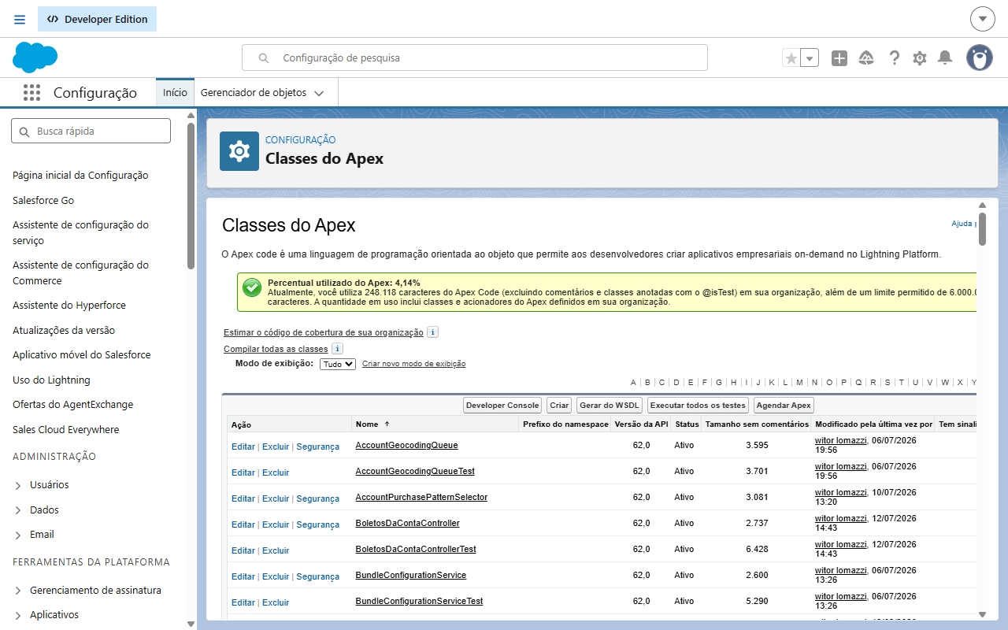Image resolution: width=1008 pixels, height=630 pixels.
Task: Filter classes by letter A
Action: pos(633,383)
